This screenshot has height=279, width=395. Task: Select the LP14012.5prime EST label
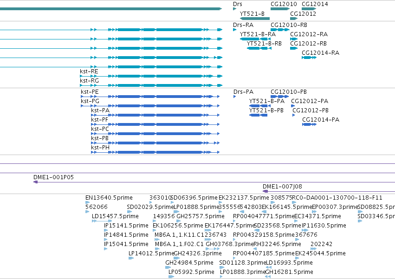[x=151, y=253]
